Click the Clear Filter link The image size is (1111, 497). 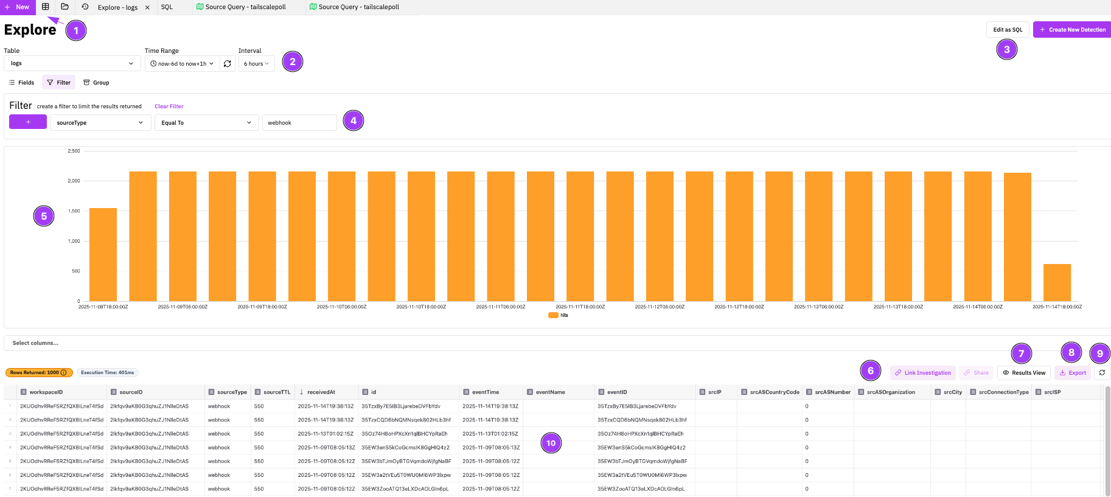169,106
